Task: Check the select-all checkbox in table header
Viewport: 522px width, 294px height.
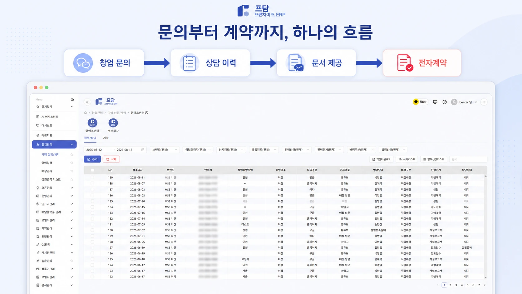Action: [92, 170]
